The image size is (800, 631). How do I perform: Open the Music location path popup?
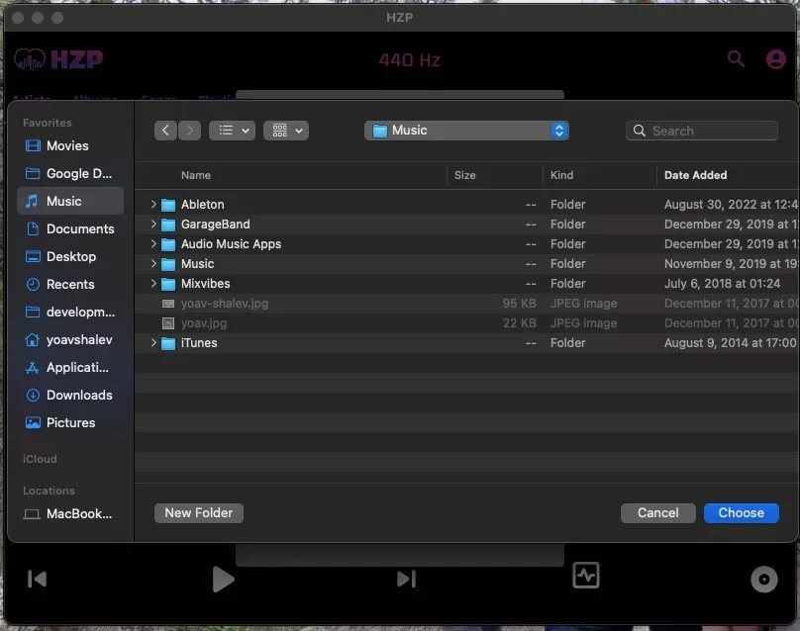(466, 131)
